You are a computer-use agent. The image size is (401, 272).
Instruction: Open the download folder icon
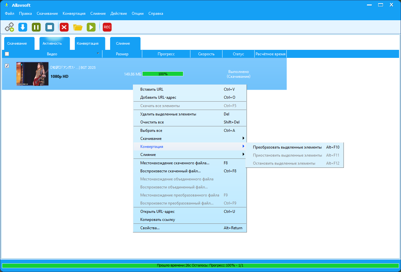(x=78, y=27)
